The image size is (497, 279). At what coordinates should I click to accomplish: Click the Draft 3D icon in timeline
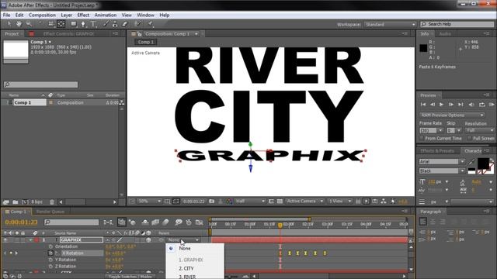[x=132, y=222]
